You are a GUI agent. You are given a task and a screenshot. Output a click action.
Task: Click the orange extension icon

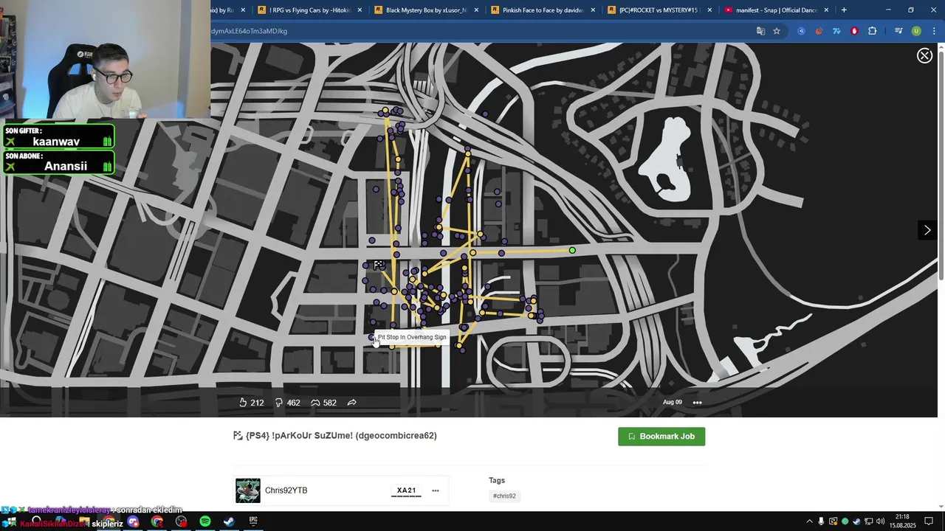click(x=819, y=31)
